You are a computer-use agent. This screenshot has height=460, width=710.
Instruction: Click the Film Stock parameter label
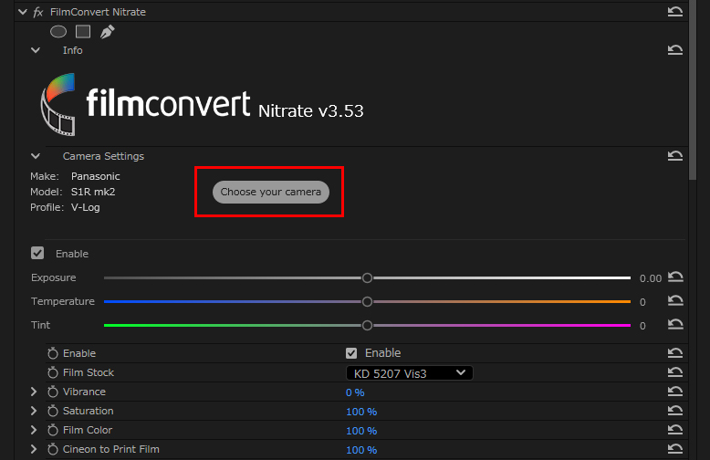(89, 372)
